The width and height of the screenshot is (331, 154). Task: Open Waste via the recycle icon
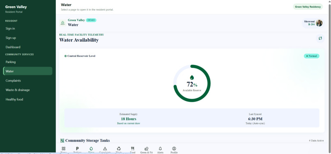tap(119, 150)
